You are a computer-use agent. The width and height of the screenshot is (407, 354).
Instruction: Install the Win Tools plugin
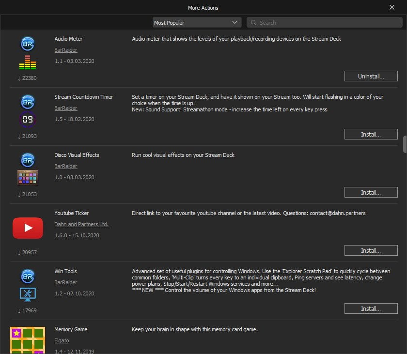371,308
